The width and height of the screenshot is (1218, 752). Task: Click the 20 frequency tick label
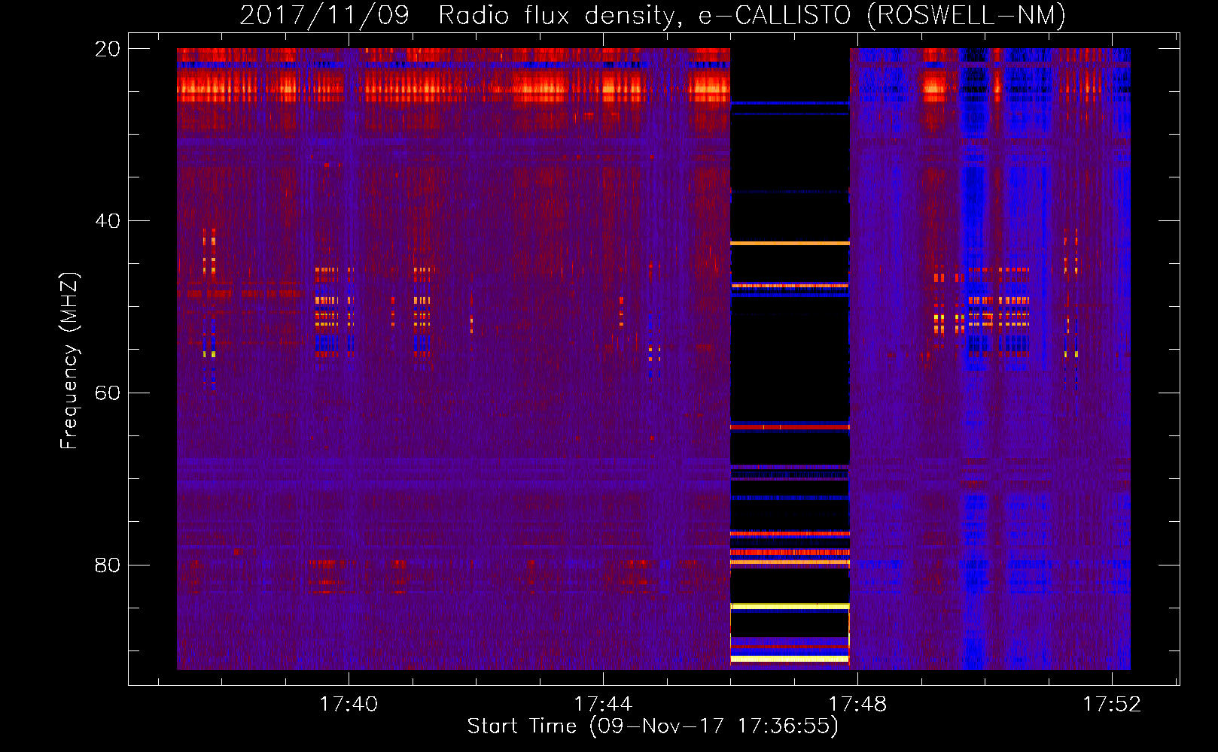(x=107, y=49)
